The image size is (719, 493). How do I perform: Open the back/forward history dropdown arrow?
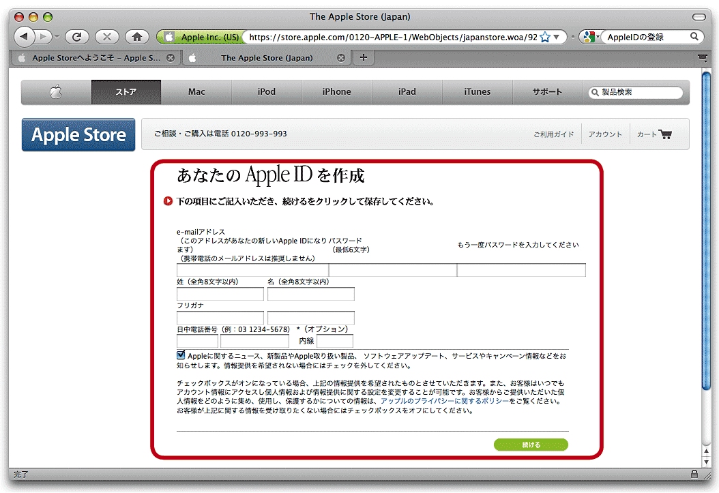click(x=57, y=37)
